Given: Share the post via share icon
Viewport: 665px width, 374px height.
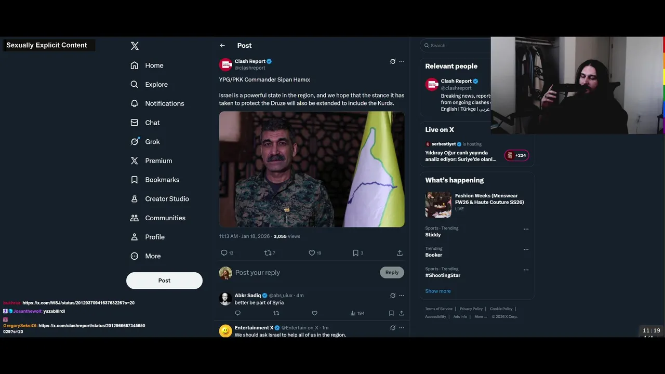Looking at the screenshot, I should [400, 253].
